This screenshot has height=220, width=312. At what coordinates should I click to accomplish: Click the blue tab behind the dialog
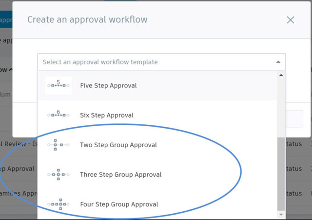(x=6, y=19)
